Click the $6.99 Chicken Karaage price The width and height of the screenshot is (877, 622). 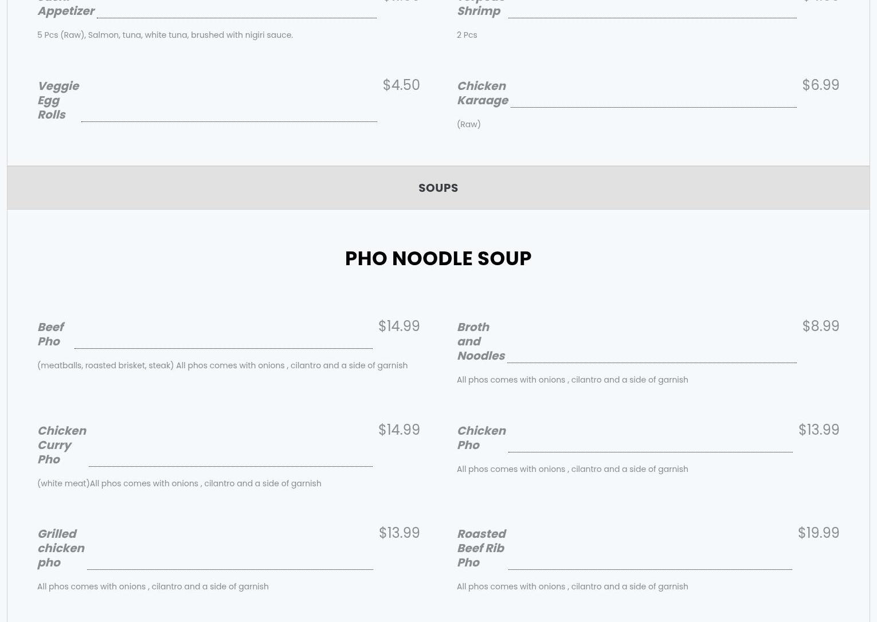(x=821, y=85)
